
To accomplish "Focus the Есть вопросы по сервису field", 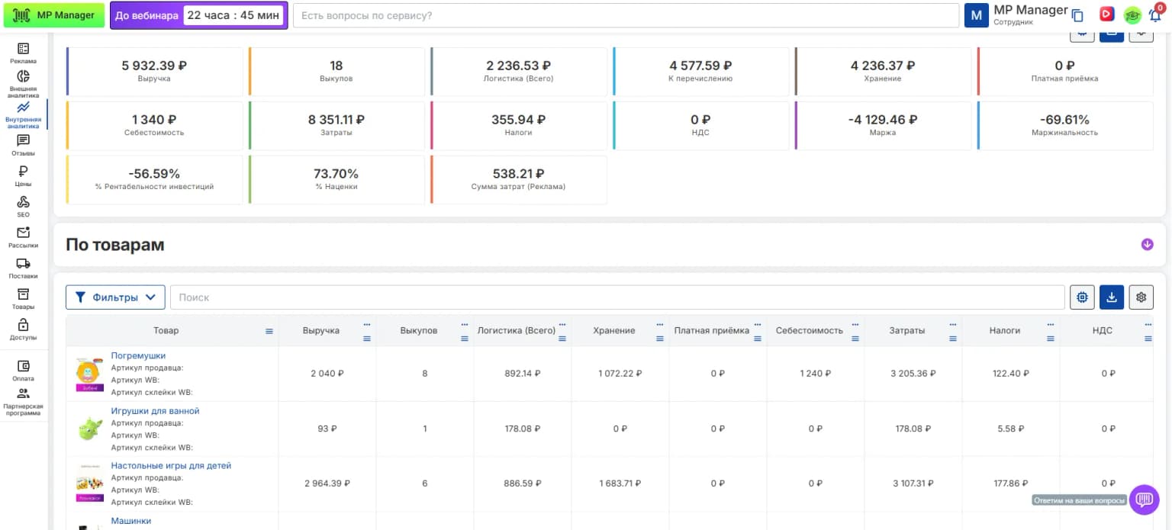I will tap(626, 15).
